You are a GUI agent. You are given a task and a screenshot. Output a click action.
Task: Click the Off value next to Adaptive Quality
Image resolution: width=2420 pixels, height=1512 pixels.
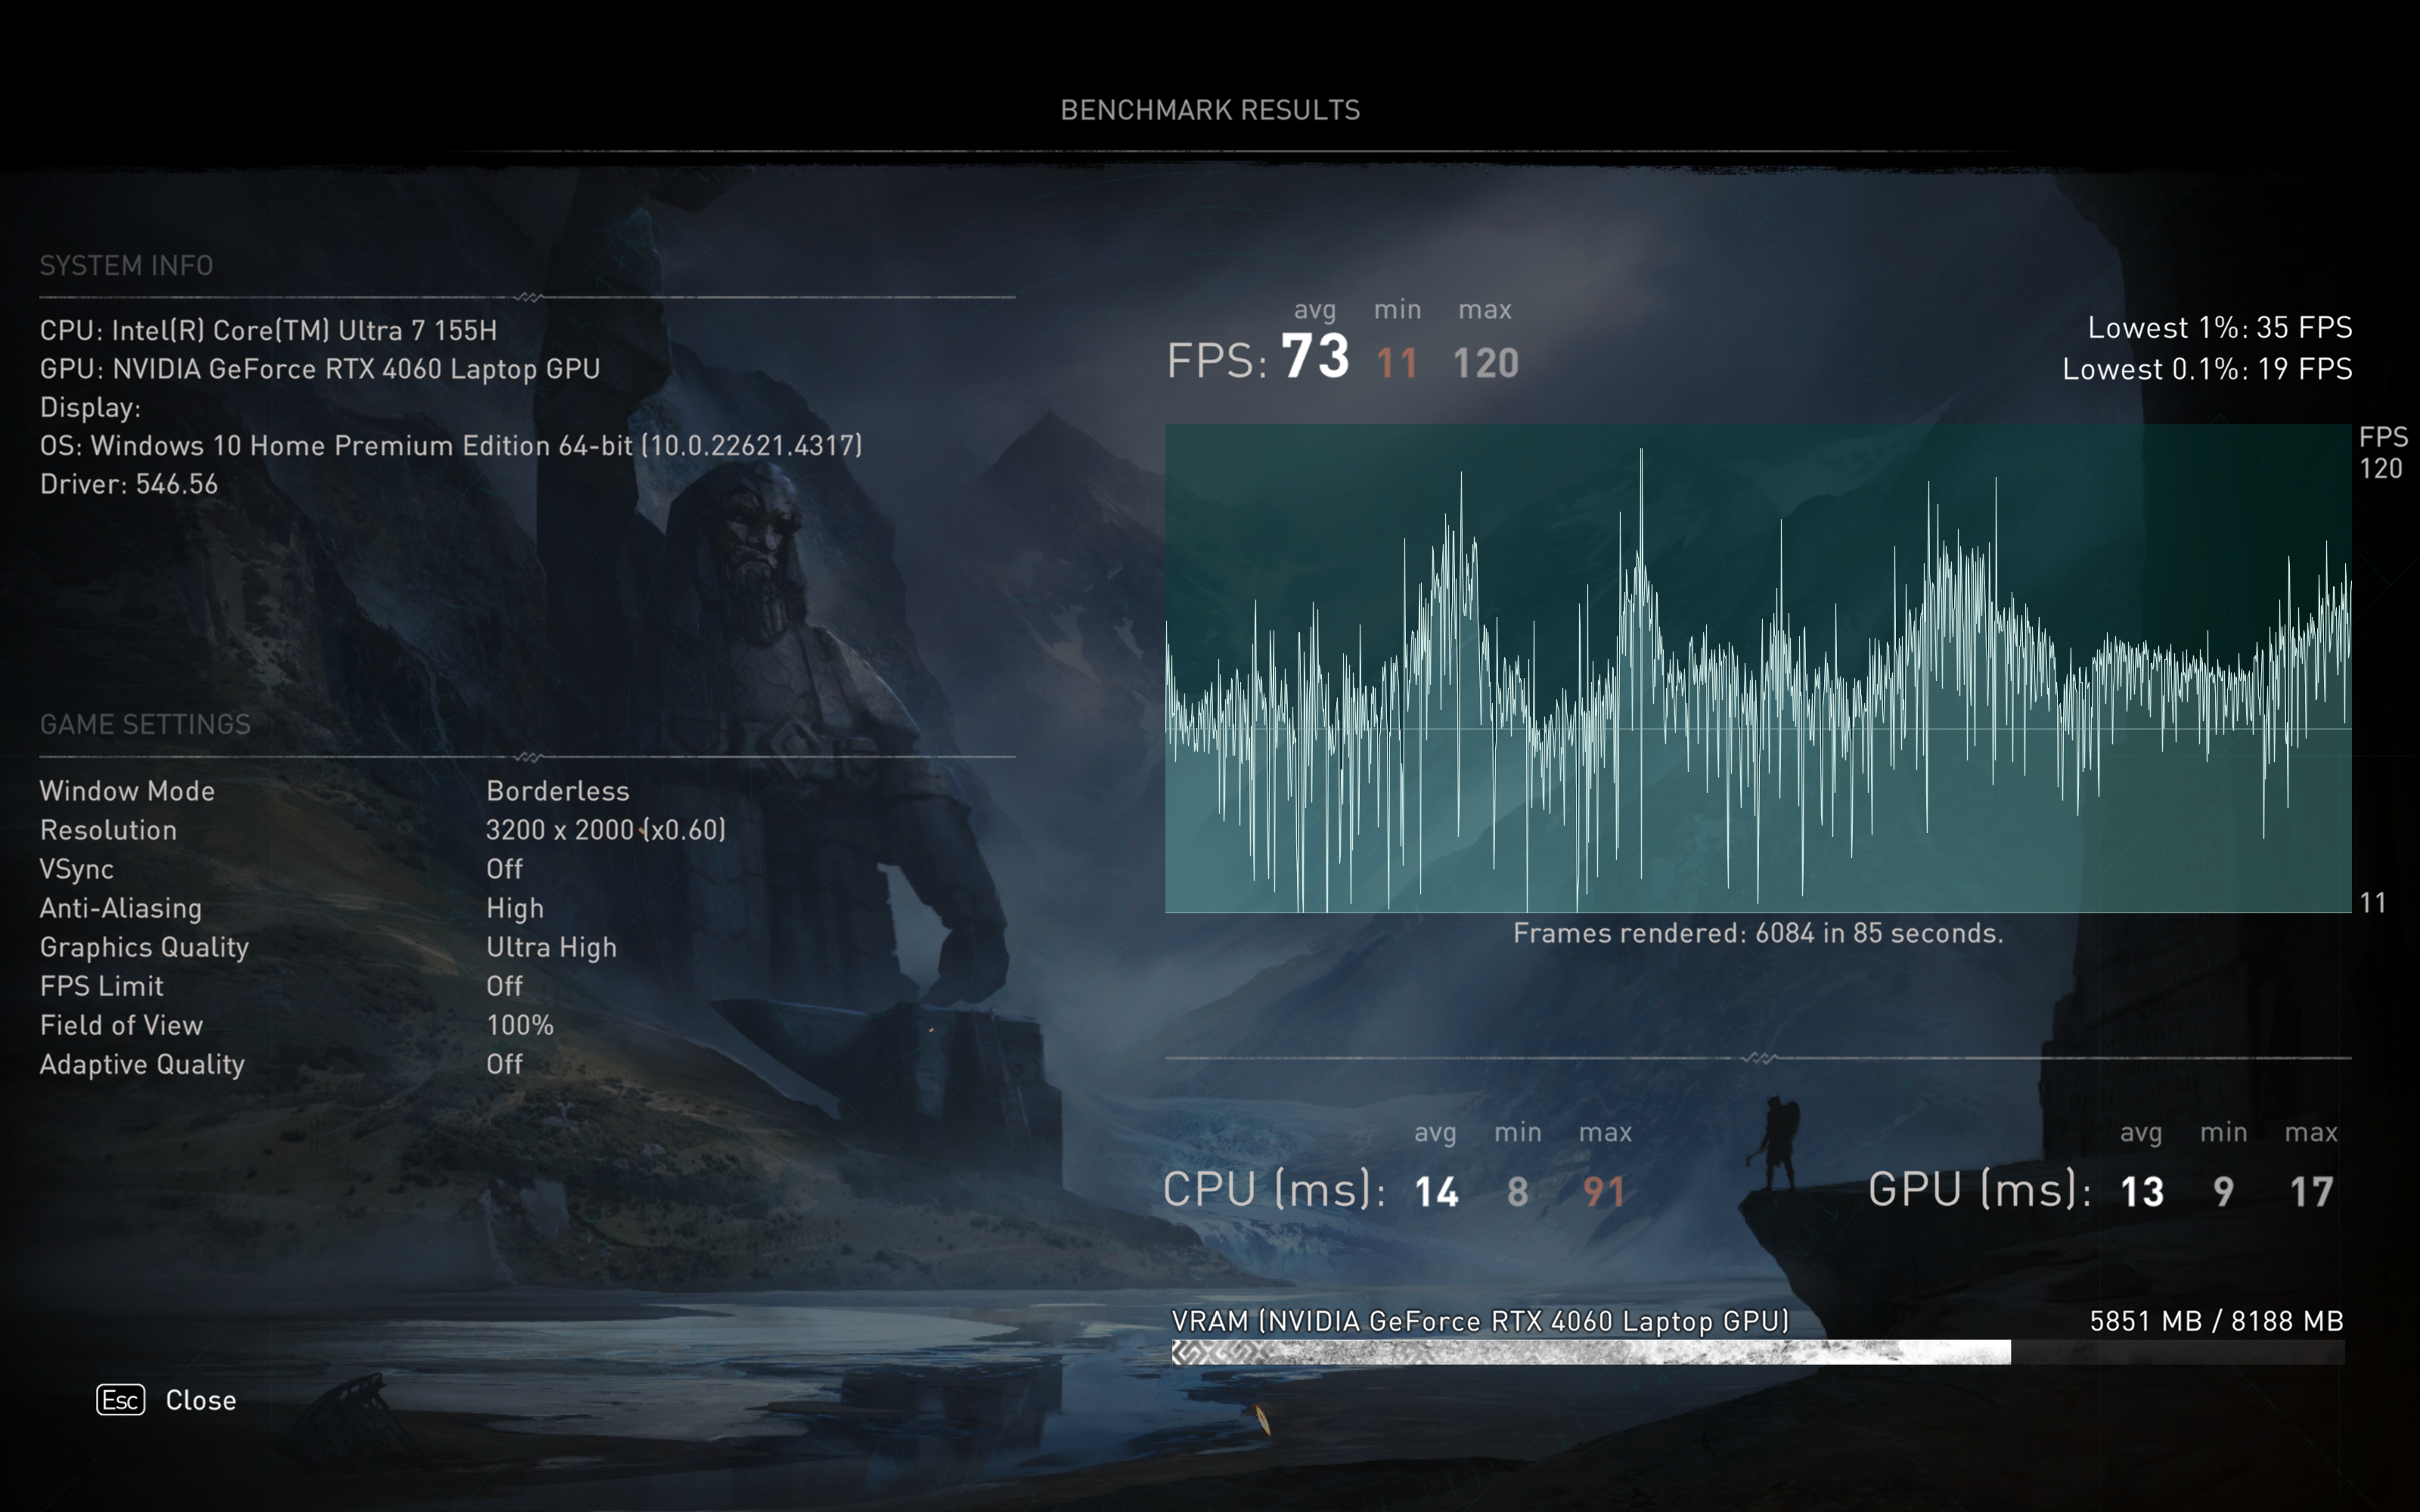[x=504, y=1064]
